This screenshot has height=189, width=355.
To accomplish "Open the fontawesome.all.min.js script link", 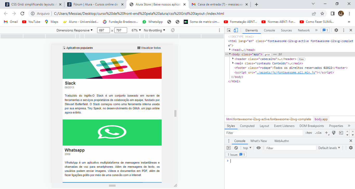I will [x=286, y=72].
